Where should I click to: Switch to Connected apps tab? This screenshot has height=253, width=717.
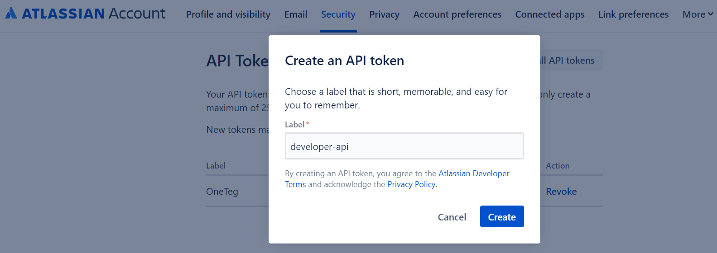549,14
